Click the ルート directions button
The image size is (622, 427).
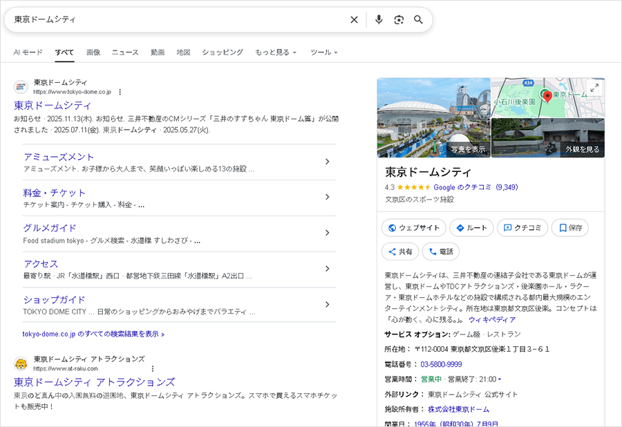pos(471,227)
